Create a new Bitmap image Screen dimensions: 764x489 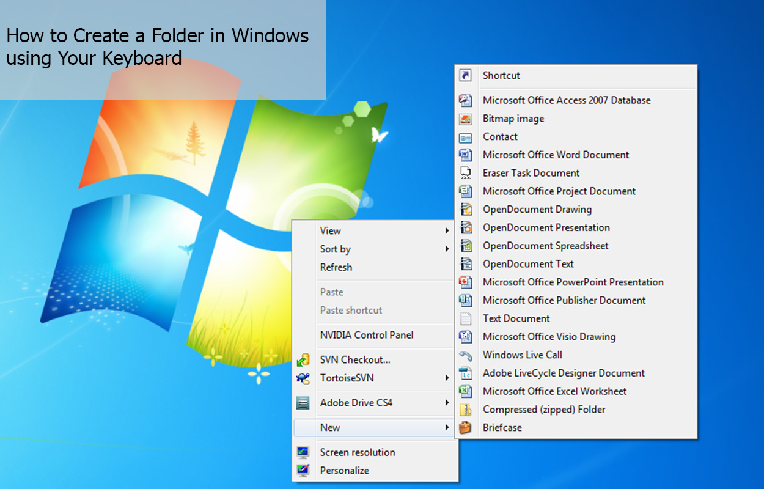[576, 119]
